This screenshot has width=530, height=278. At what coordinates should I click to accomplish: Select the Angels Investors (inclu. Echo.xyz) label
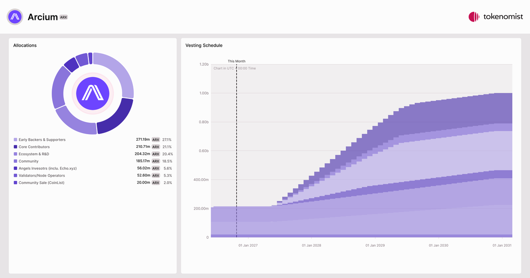click(45, 169)
